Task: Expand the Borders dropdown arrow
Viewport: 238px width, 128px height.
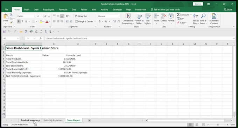Action: (37, 21)
